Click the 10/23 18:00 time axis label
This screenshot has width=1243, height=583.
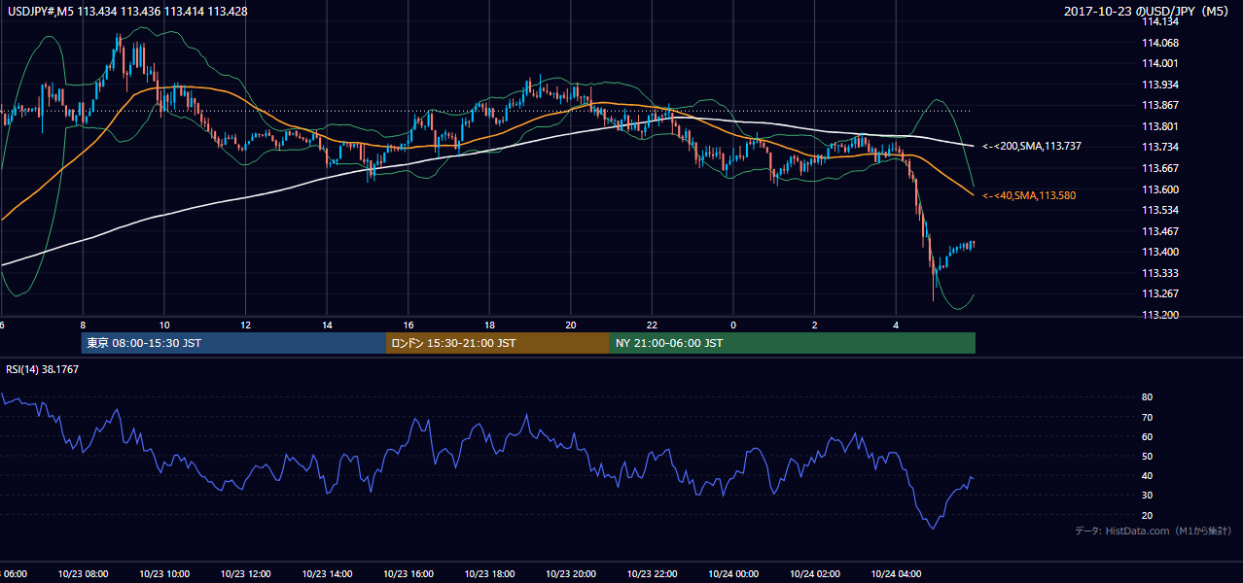[x=490, y=574]
